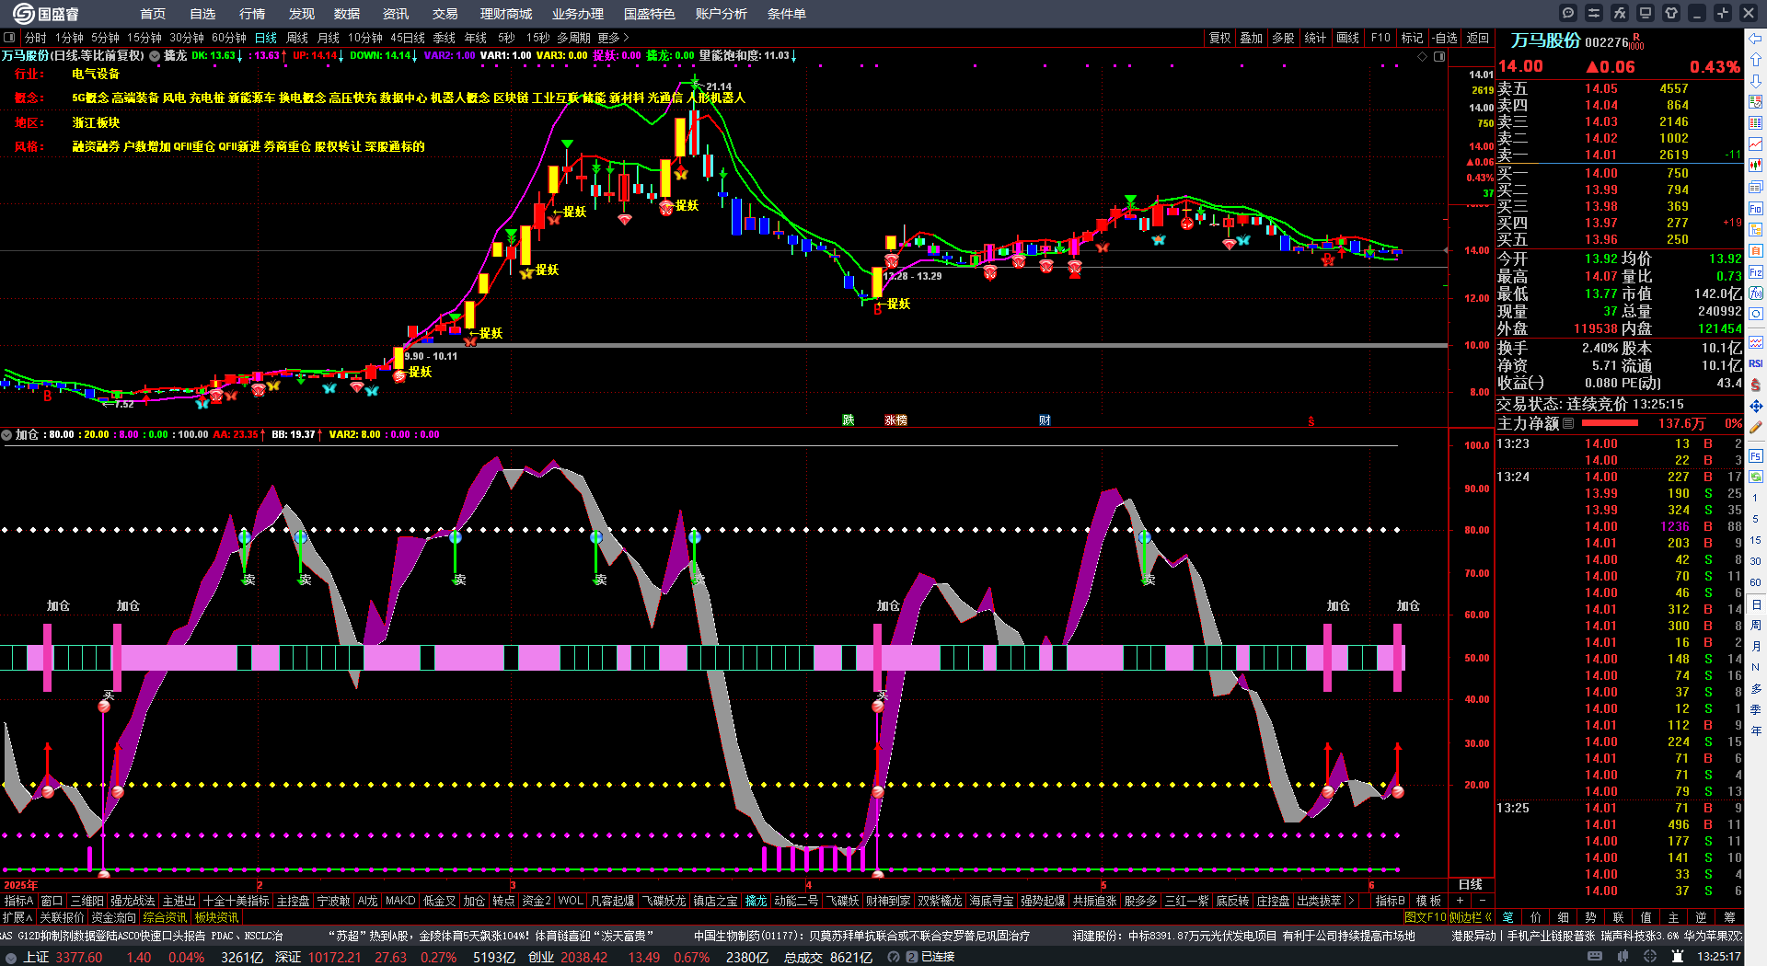Viewport: 1767px width, 966px height.
Task: Open the 行情 menu in top menu bar
Action: (252, 14)
